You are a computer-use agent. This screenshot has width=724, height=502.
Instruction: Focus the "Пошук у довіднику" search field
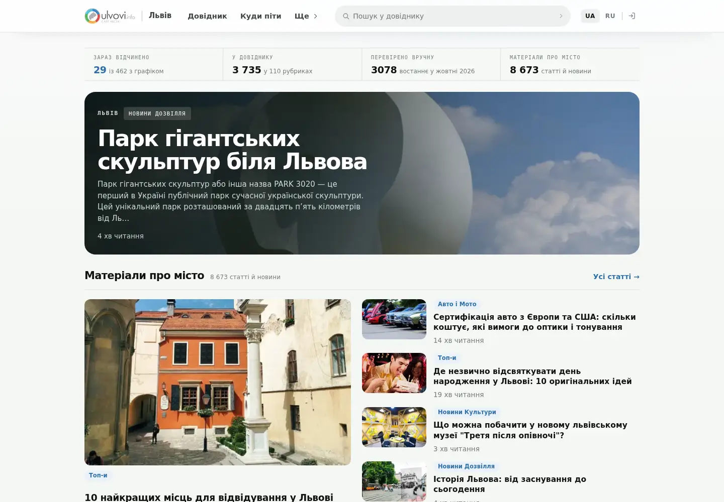tap(452, 16)
